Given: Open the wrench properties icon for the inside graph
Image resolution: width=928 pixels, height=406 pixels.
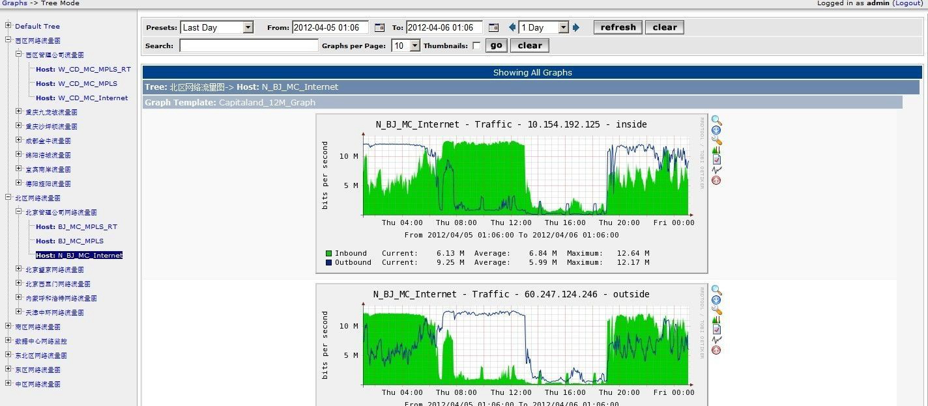Looking at the screenshot, I should [716, 140].
